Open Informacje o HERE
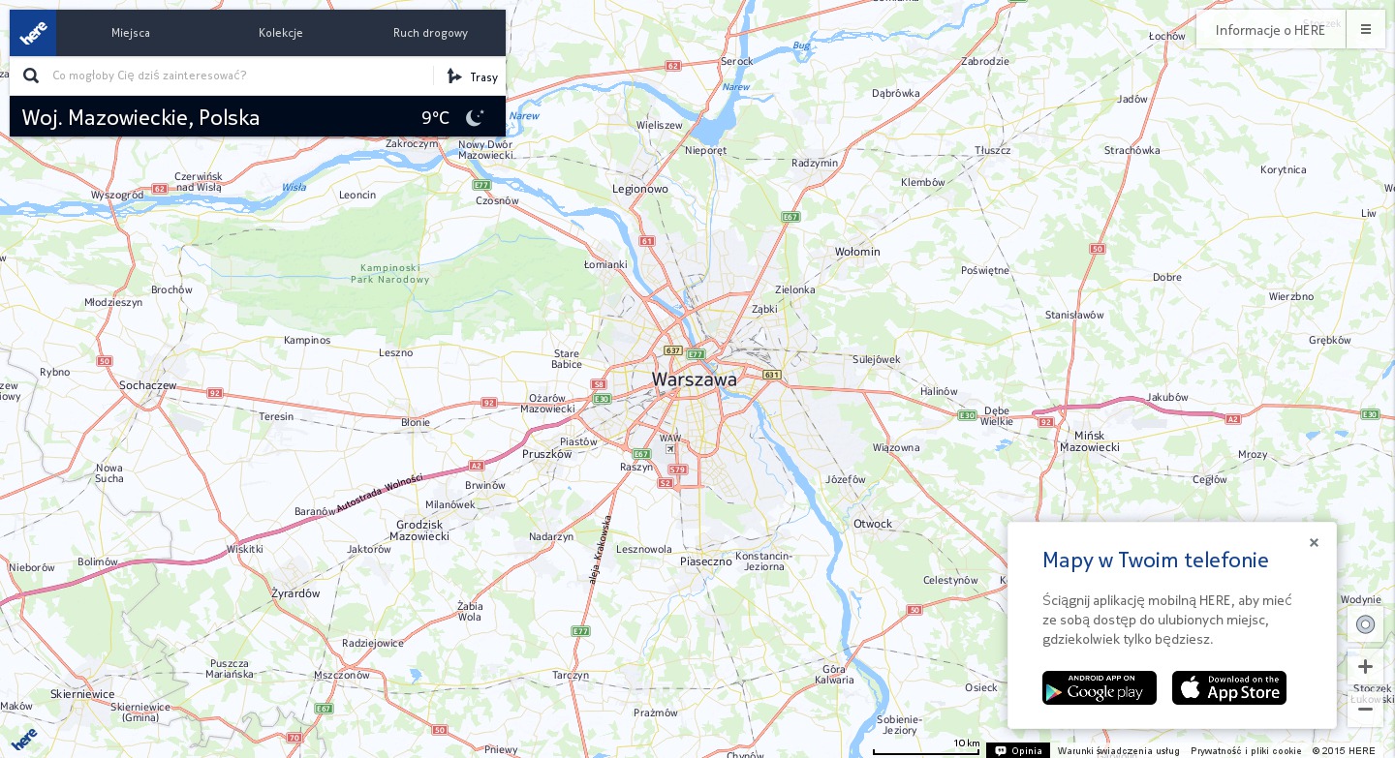 click(1270, 30)
